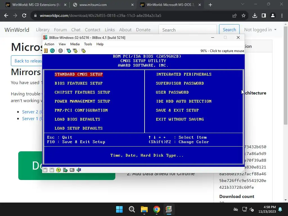This screenshot has height=216, width=288.
Task: Open the Windows notification bell
Action: [x=280, y=209]
